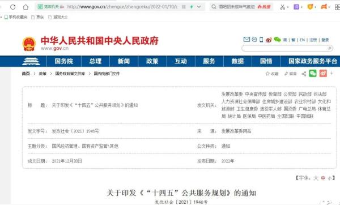The width and height of the screenshot is (340, 205).
Task: Click the Weibo icon in header
Action: click(x=269, y=40)
